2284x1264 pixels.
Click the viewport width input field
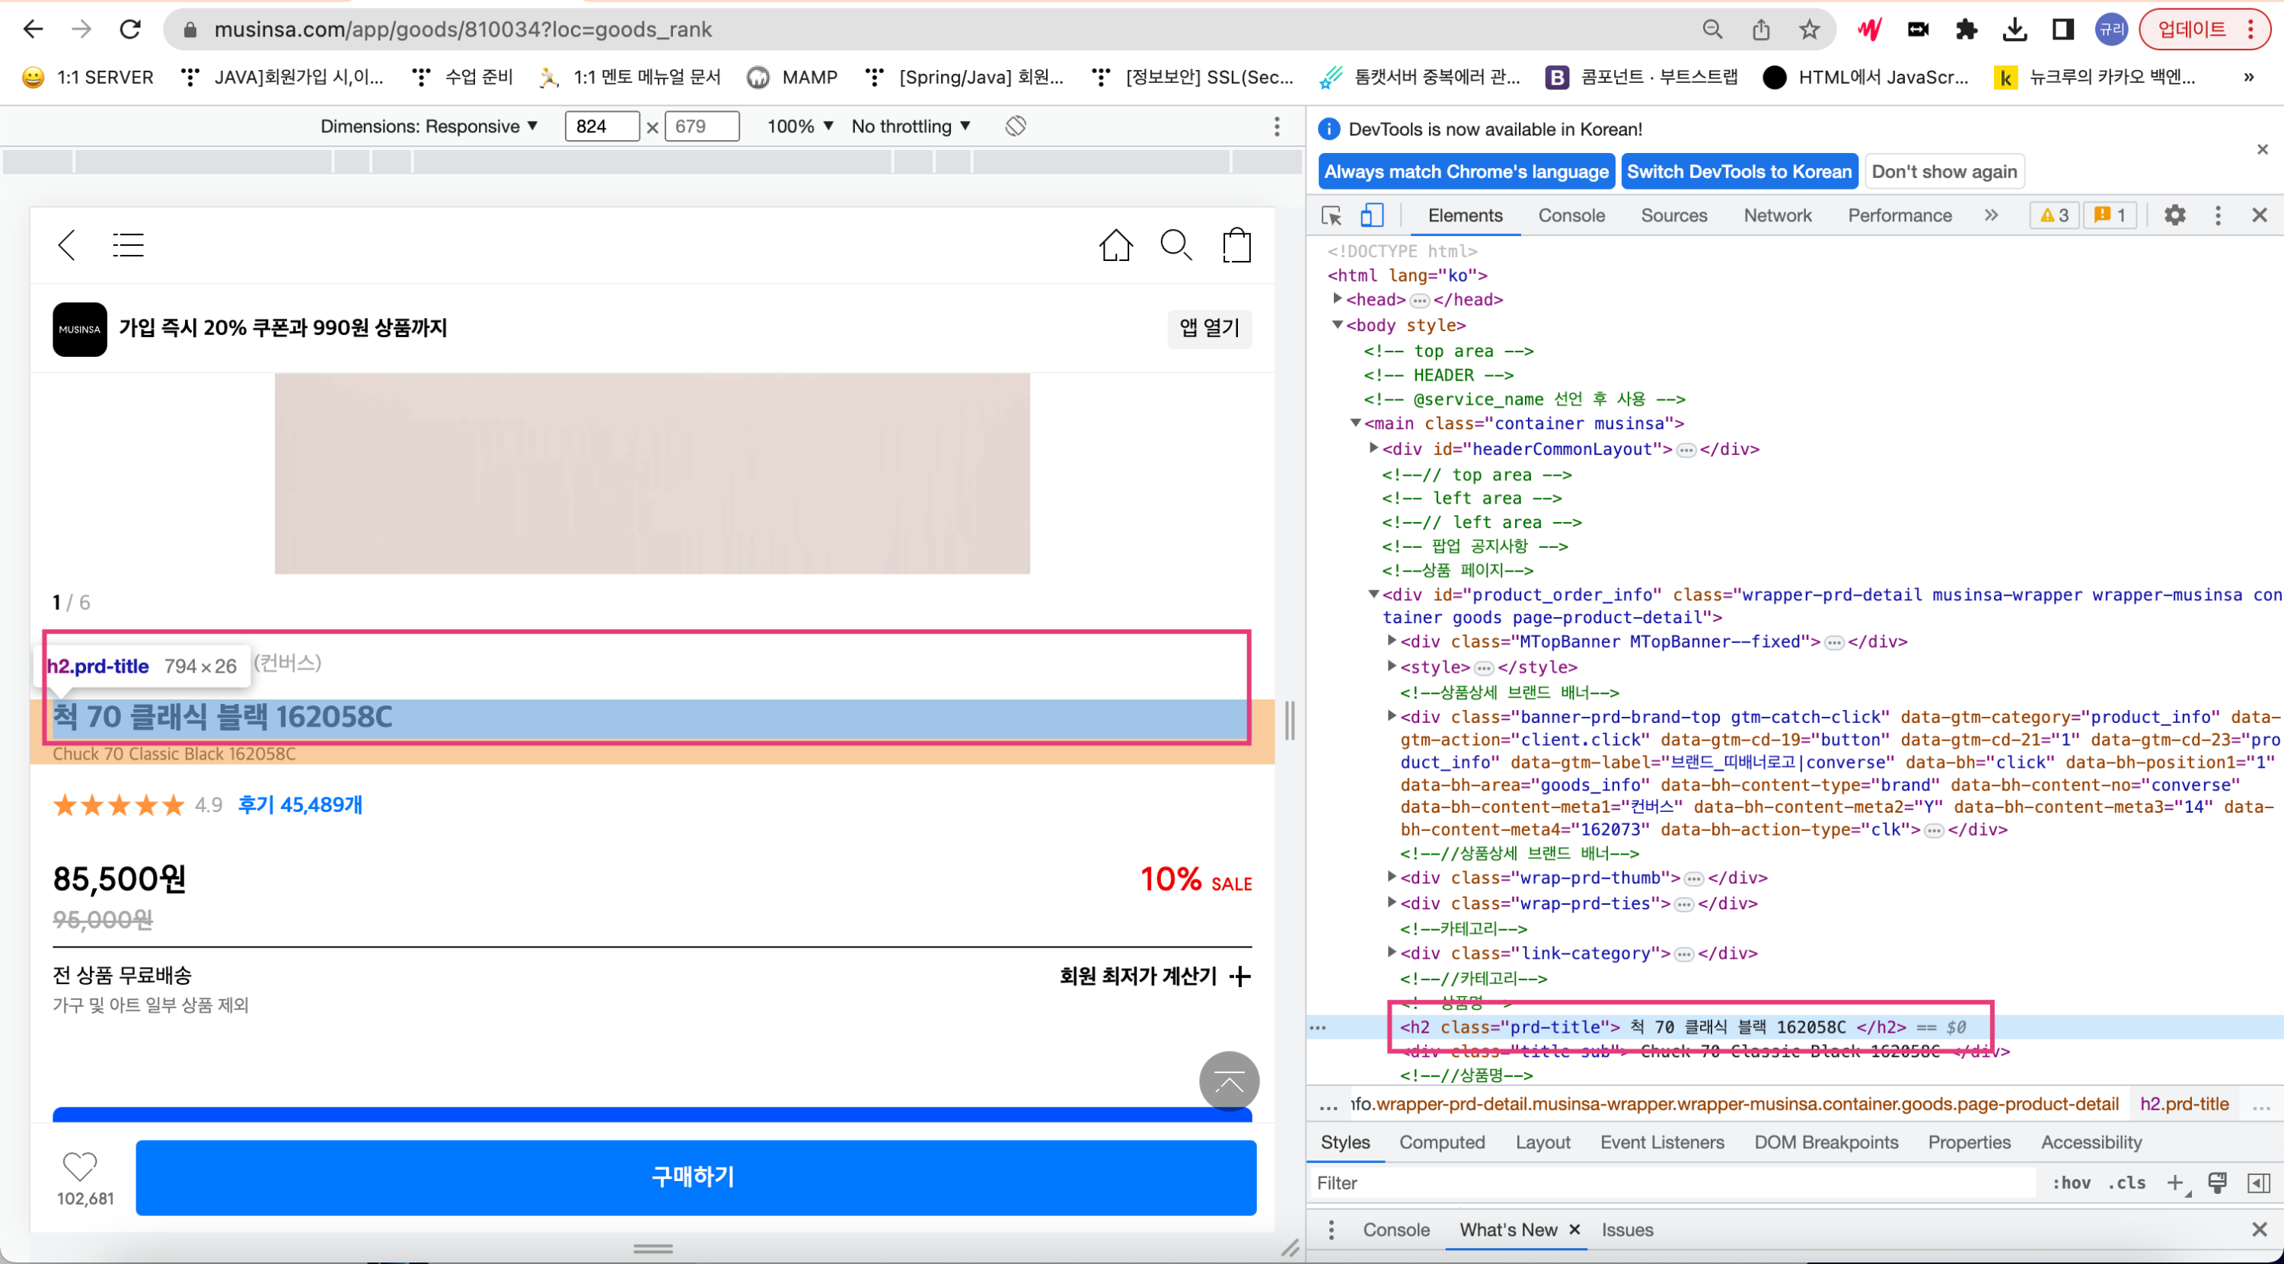(601, 126)
